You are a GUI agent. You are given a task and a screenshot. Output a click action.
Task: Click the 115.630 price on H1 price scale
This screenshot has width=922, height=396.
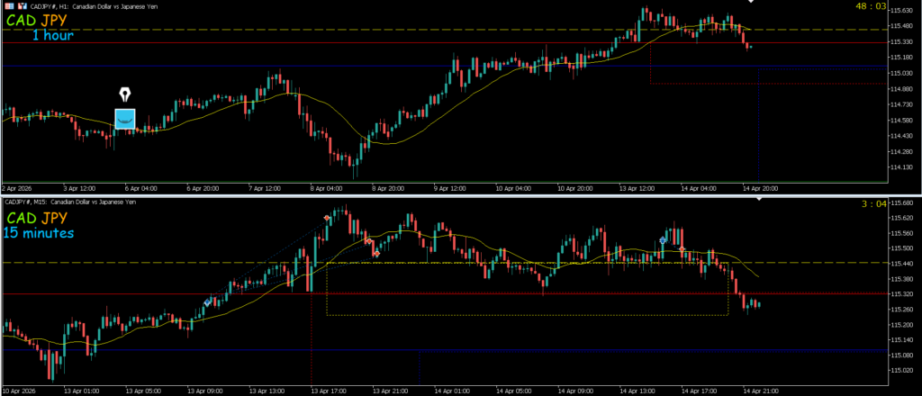[x=901, y=11]
